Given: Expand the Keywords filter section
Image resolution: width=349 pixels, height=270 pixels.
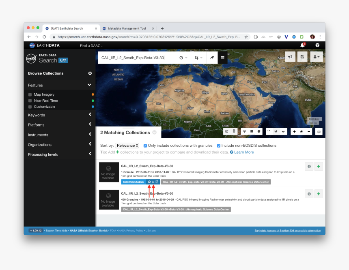Looking at the screenshot, I should pos(59,115).
